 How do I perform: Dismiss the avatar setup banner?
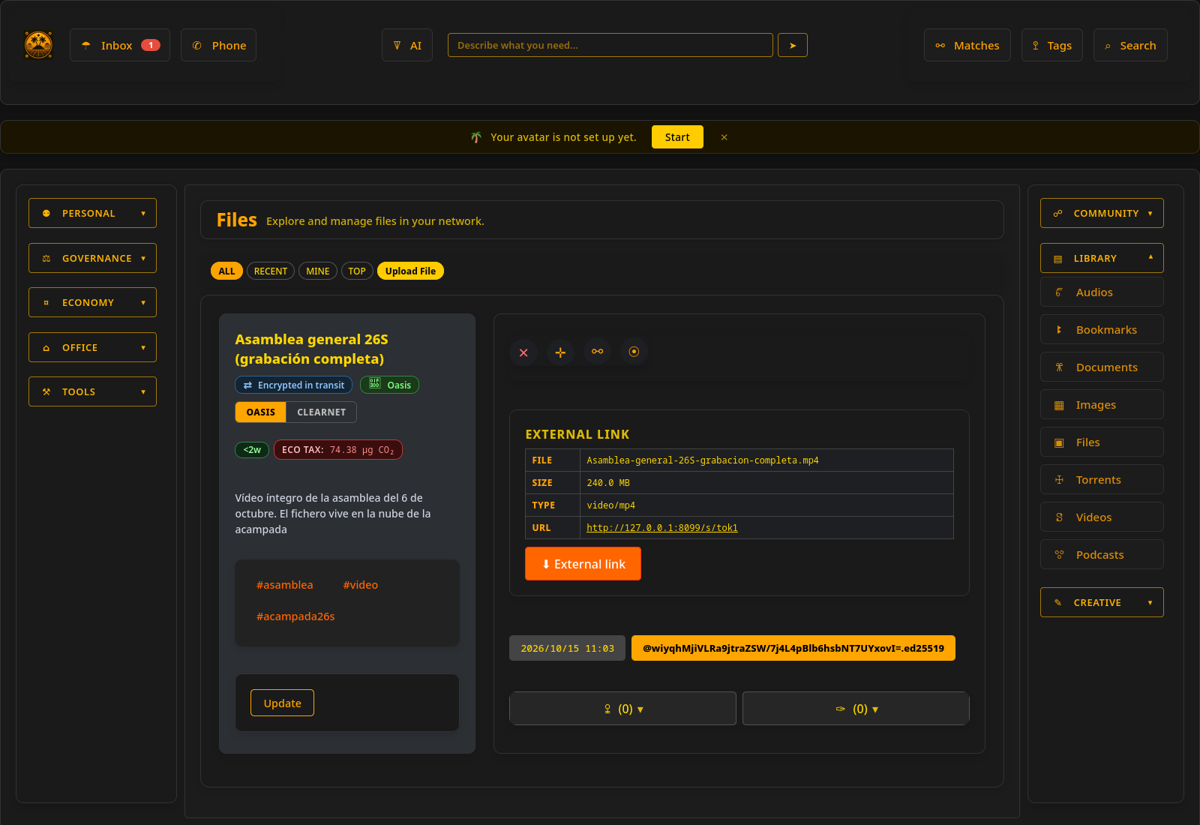coord(724,137)
